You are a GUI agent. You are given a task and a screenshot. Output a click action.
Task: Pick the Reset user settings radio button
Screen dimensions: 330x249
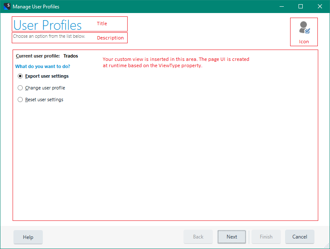pos(20,100)
